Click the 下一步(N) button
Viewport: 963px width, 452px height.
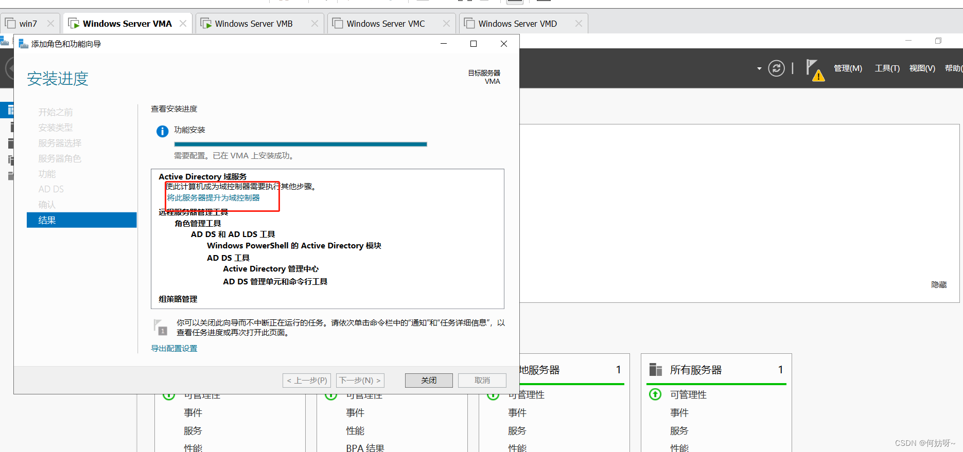click(x=360, y=381)
